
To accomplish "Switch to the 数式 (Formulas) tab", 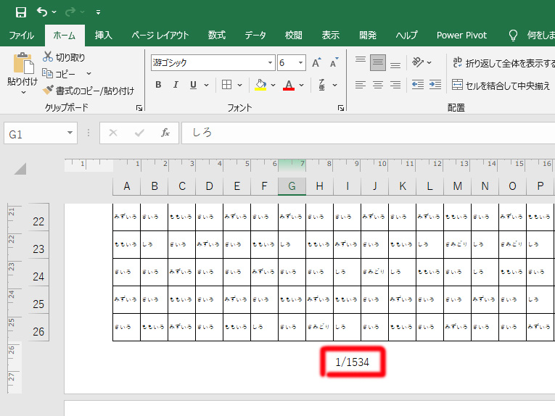I will click(x=216, y=35).
